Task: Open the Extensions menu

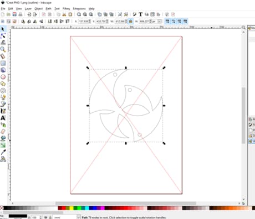Action: (79, 8)
